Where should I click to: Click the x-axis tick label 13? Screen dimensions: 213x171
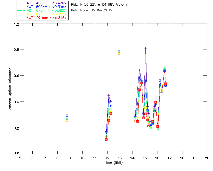point(119,158)
